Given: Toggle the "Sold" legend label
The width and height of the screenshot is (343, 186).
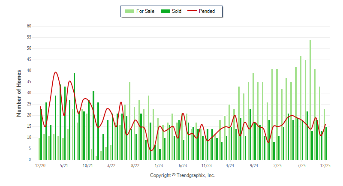Looking at the screenshot, I should [x=177, y=11].
